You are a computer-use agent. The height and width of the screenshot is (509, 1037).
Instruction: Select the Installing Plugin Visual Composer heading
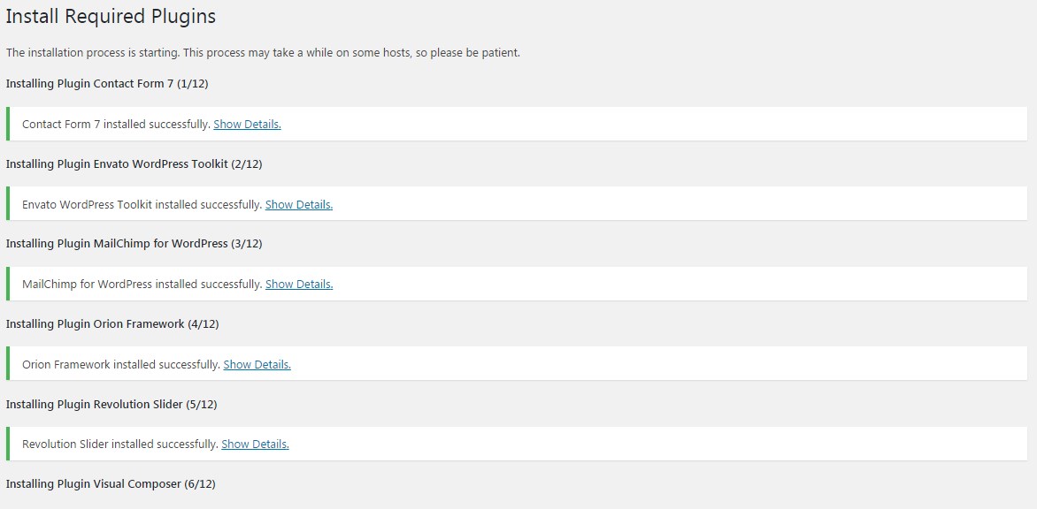click(111, 484)
